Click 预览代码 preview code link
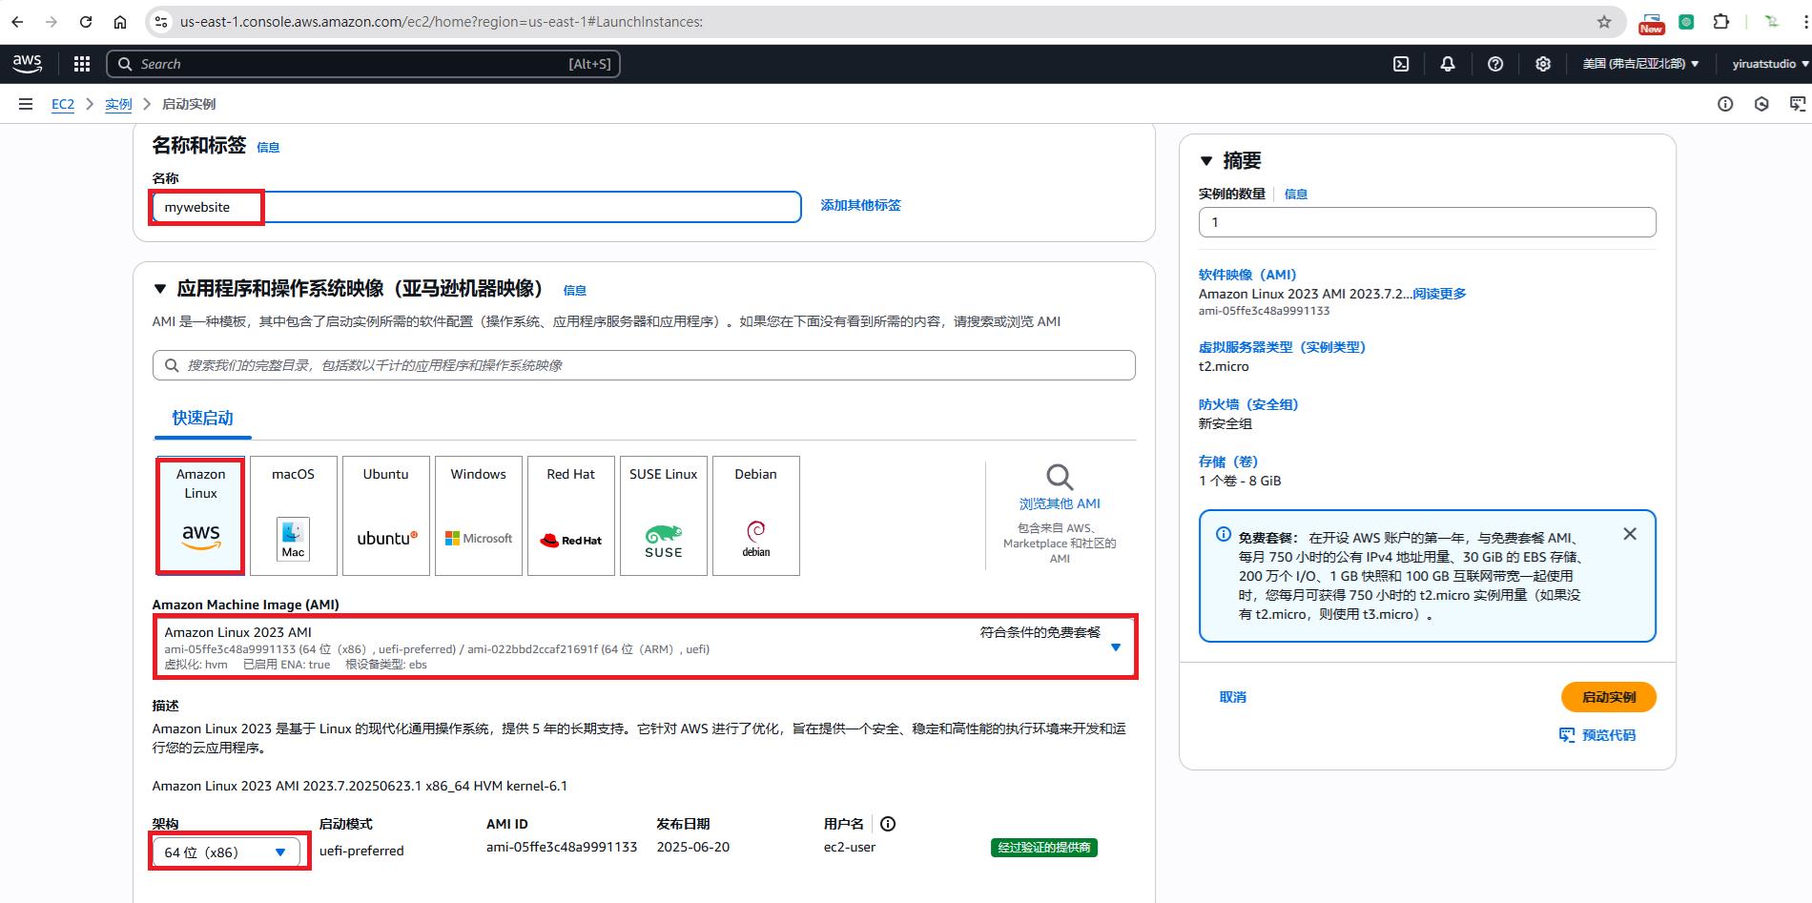 coord(1597,735)
